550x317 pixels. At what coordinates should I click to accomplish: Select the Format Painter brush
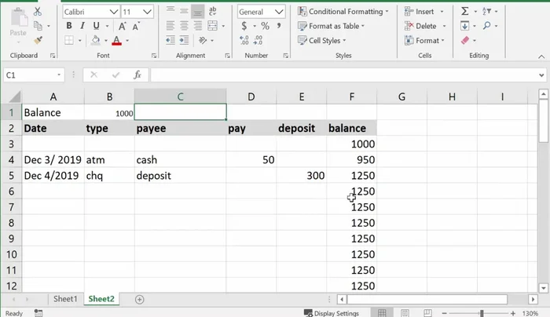[38, 40]
